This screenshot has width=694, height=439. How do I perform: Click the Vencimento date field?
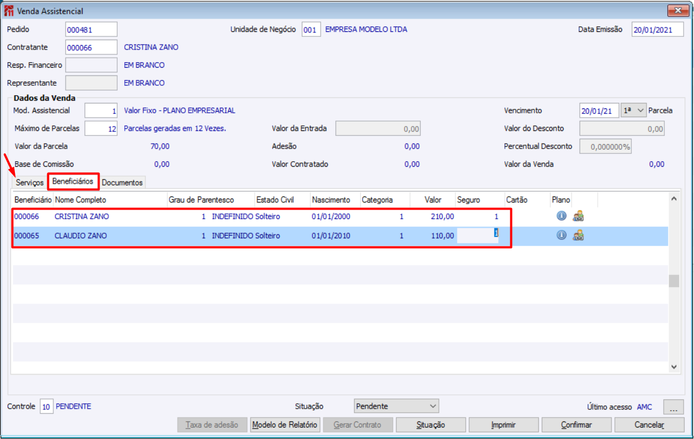click(x=599, y=111)
